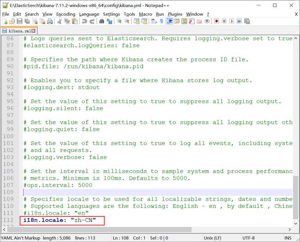Screen dimensions: 300x242
Task: Click the Paste clipboard icon
Action: (x=75, y=21)
